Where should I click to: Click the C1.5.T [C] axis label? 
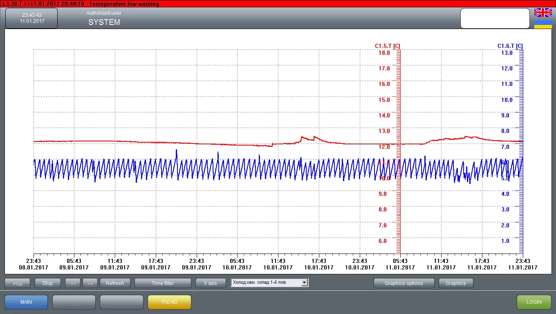(x=387, y=46)
